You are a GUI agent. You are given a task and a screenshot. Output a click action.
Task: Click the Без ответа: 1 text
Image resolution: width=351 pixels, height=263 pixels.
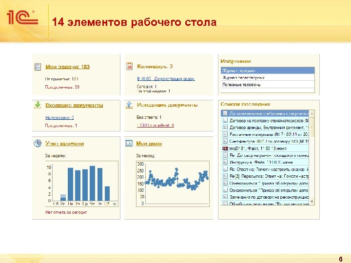coord(149,117)
